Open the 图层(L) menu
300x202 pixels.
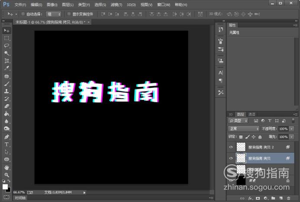[x=68, y=5]
